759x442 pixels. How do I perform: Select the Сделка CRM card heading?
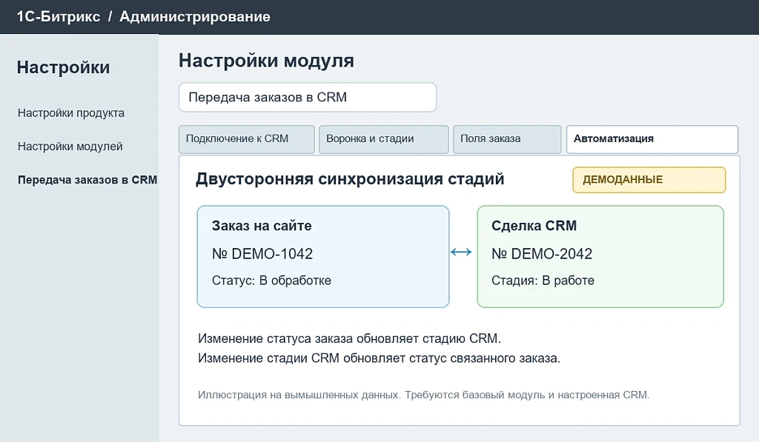[x=534, y=226]
